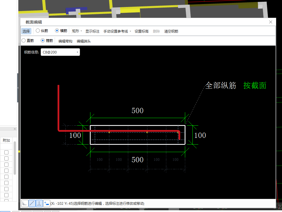Click 编辑端头 to edit ends
The image size is (282, 212).
point(84,41)
